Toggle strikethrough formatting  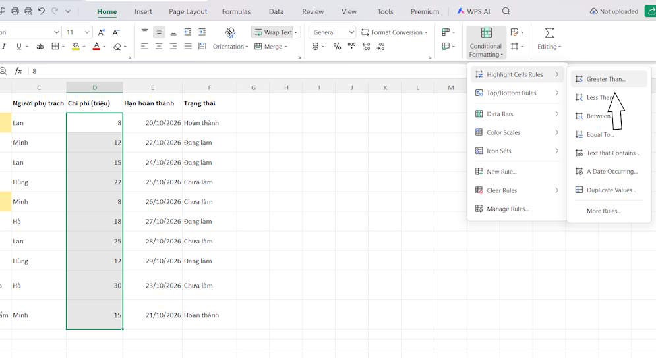tap(40, 47)
